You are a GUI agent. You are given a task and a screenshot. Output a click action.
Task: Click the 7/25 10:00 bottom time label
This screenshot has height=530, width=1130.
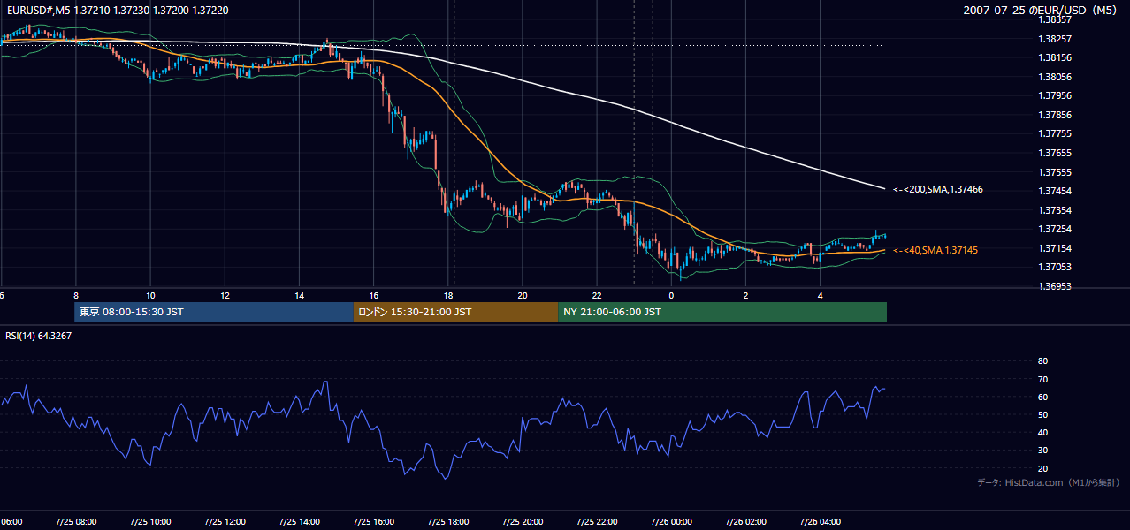click(149, 521)
